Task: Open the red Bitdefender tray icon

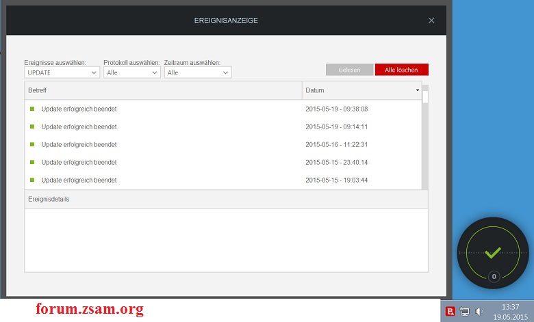Action: coord(450,312)
